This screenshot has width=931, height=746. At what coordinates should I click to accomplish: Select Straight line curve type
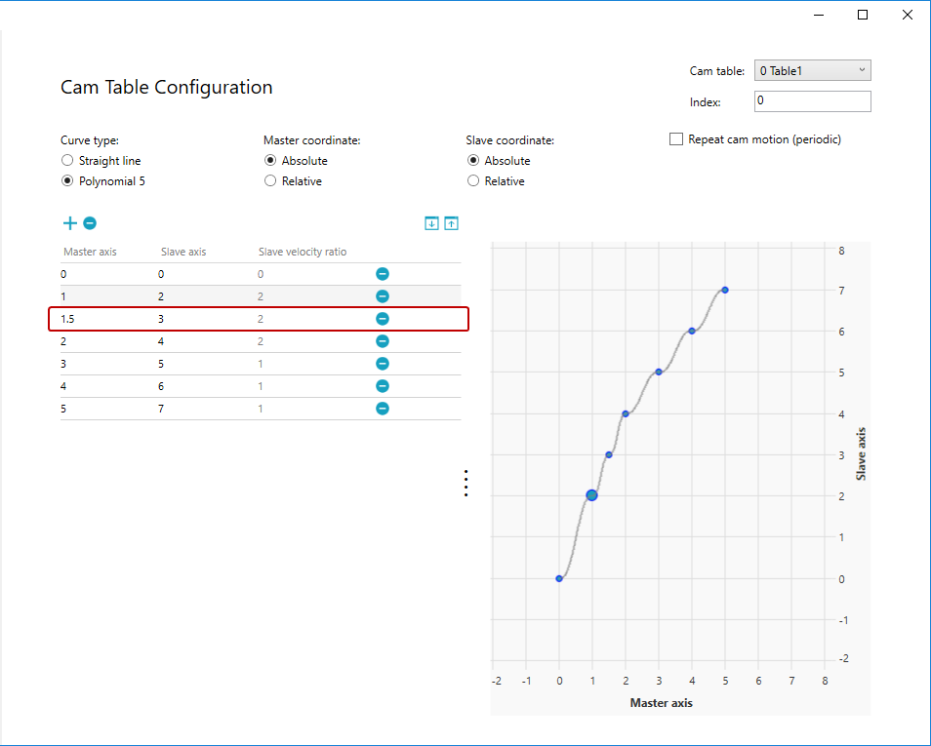67,161
